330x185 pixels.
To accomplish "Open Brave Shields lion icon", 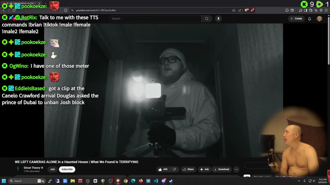I will [x=246, y=10].
